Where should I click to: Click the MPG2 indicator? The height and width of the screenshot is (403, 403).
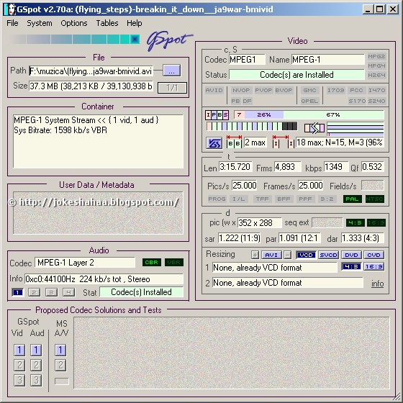(376, 56)
